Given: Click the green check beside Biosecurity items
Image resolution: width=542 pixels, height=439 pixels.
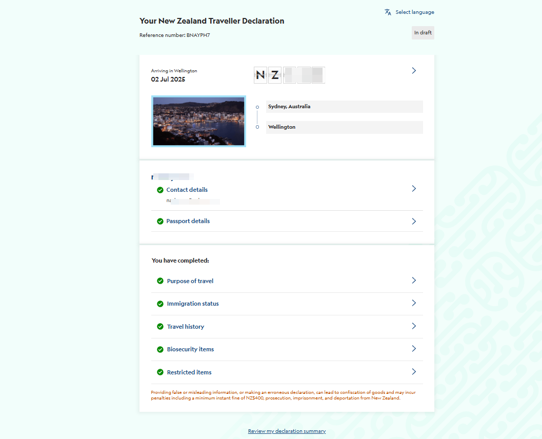Looking at the screenshot, I should coord(160,349).
